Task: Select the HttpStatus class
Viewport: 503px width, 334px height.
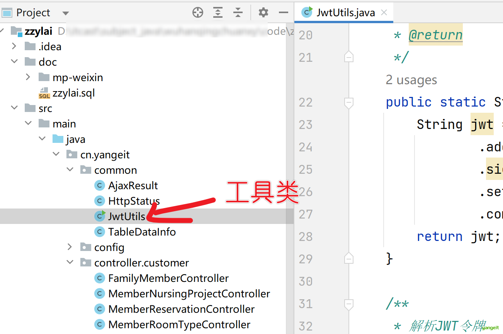Action: 134,201
